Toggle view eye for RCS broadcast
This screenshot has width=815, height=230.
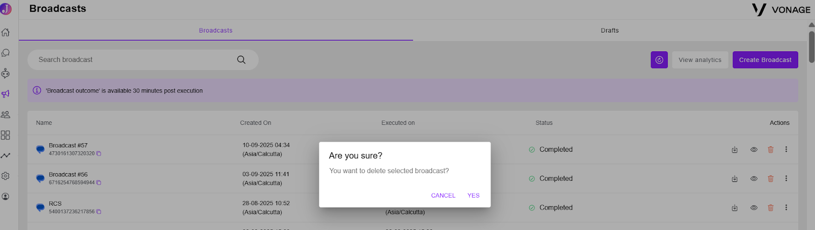tap(754, 208)
